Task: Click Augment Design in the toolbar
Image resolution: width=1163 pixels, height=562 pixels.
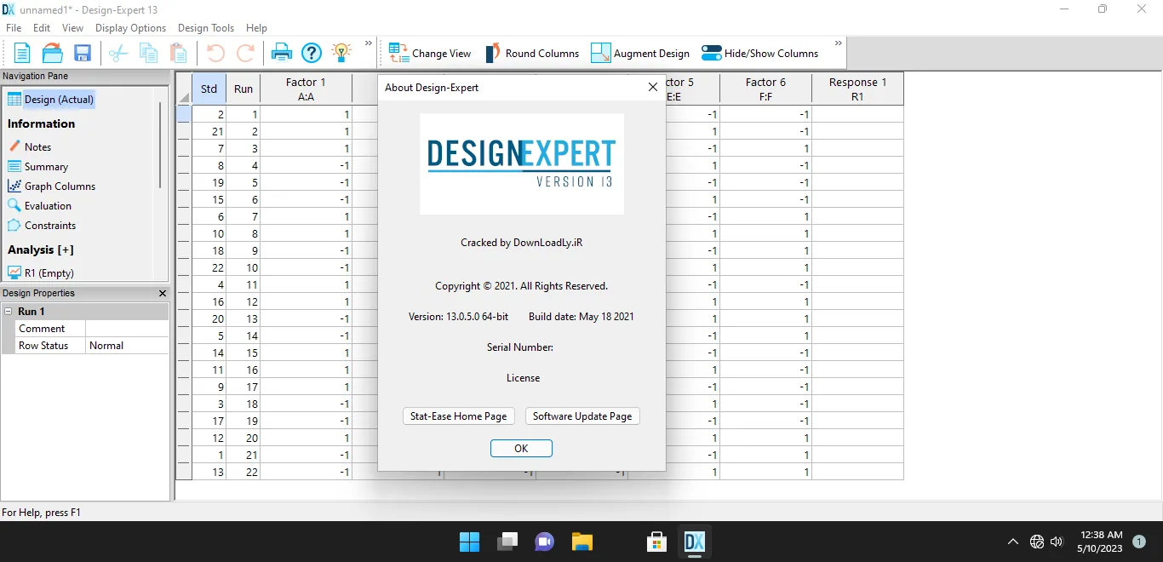Action: [640, 53]
